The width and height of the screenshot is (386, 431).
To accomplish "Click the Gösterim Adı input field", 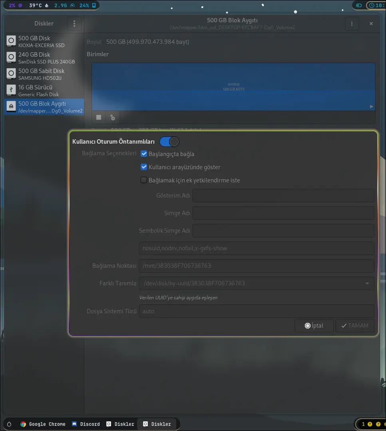I will pyautogui.click(x=283, y=196).
